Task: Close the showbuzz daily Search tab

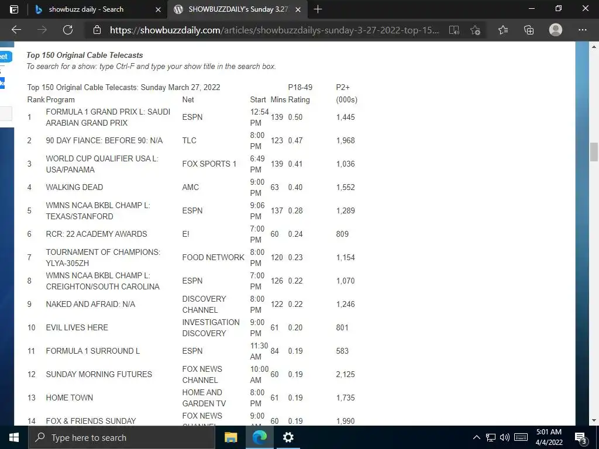Action: (158, 9)
